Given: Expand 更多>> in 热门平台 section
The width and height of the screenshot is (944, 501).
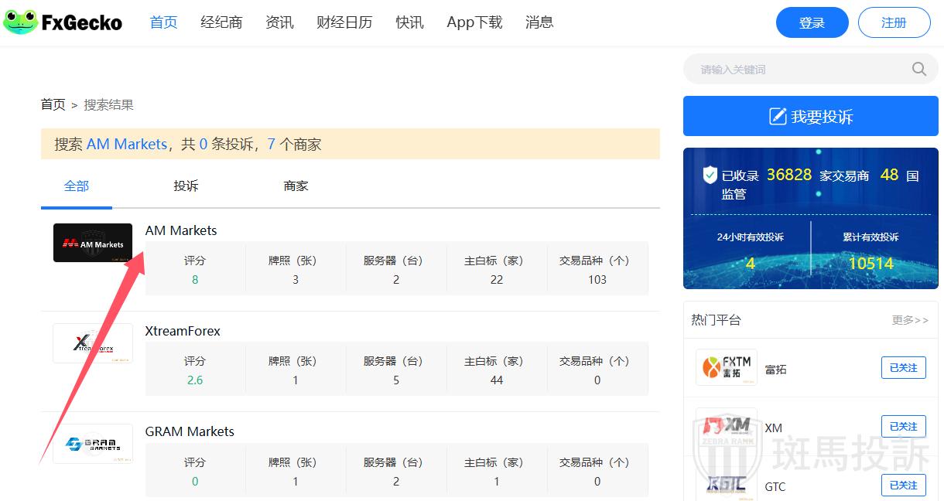Looking at the screenshot, I should tap(910, 320).
